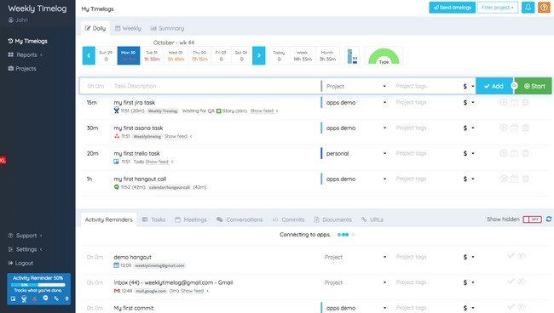Refresh activity reminders with the sync icon
The image size is (554, 313).
549,219
